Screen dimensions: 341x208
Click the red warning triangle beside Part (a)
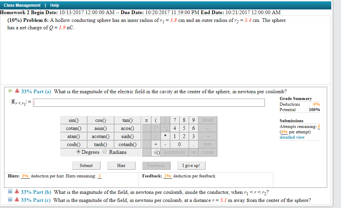pos(17,91)
